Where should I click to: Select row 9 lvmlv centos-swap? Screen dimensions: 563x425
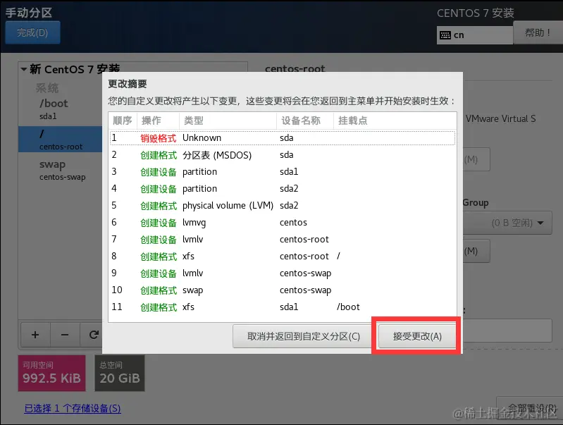(283, 273)
